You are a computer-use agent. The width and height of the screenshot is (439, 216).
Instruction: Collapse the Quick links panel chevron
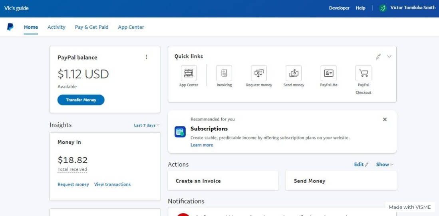[389, 57]
